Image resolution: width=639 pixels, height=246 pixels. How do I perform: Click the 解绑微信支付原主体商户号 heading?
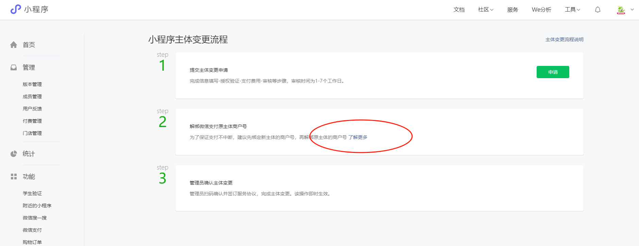(218, 126)
